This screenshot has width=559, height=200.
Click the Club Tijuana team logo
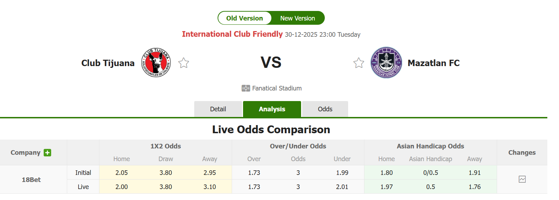[156, 63]
